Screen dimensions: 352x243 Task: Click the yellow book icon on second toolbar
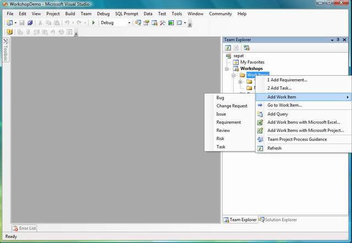9,32
